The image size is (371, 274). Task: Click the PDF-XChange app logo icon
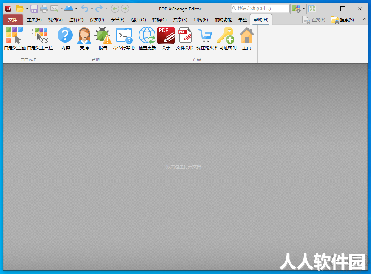point(8,9)
